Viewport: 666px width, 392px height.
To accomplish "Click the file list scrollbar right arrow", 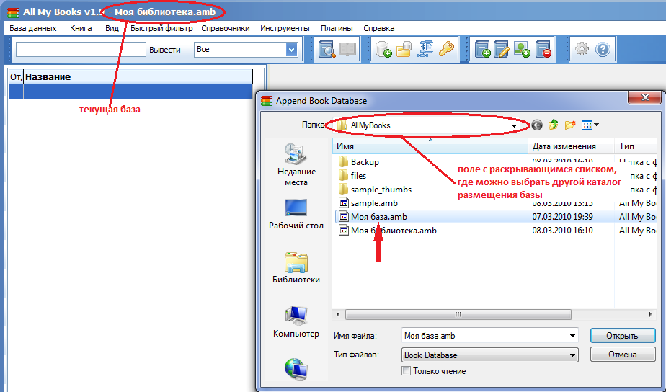I will click(650, 315).
